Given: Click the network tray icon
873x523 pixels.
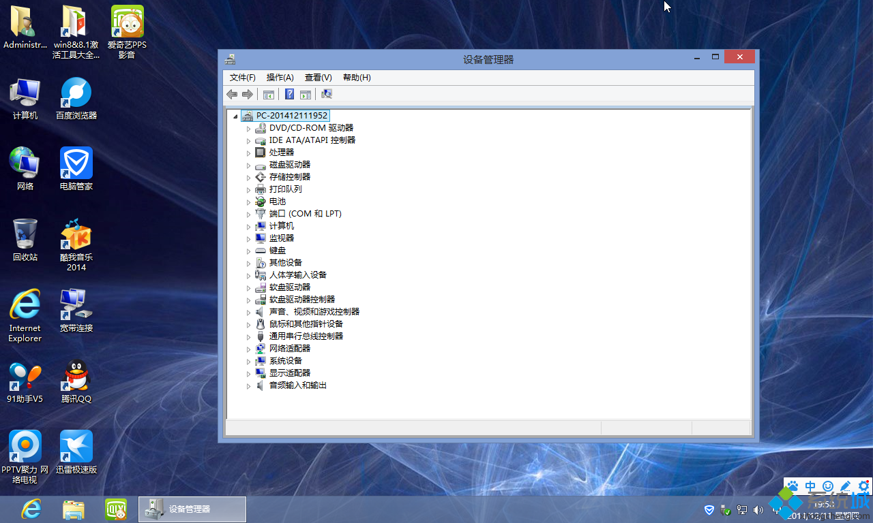Looking at the screenshot, I should 742,509.
